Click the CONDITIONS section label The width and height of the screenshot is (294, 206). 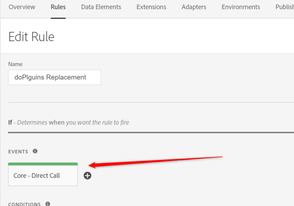tap(25, 204)
